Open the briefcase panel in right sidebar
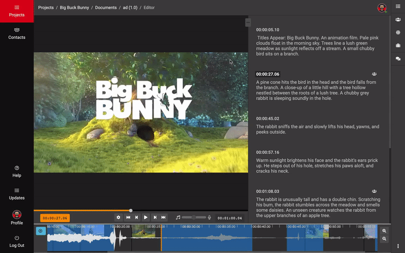Image resolution: width=405 pixels, height=253 pixels. click(398, 46)
